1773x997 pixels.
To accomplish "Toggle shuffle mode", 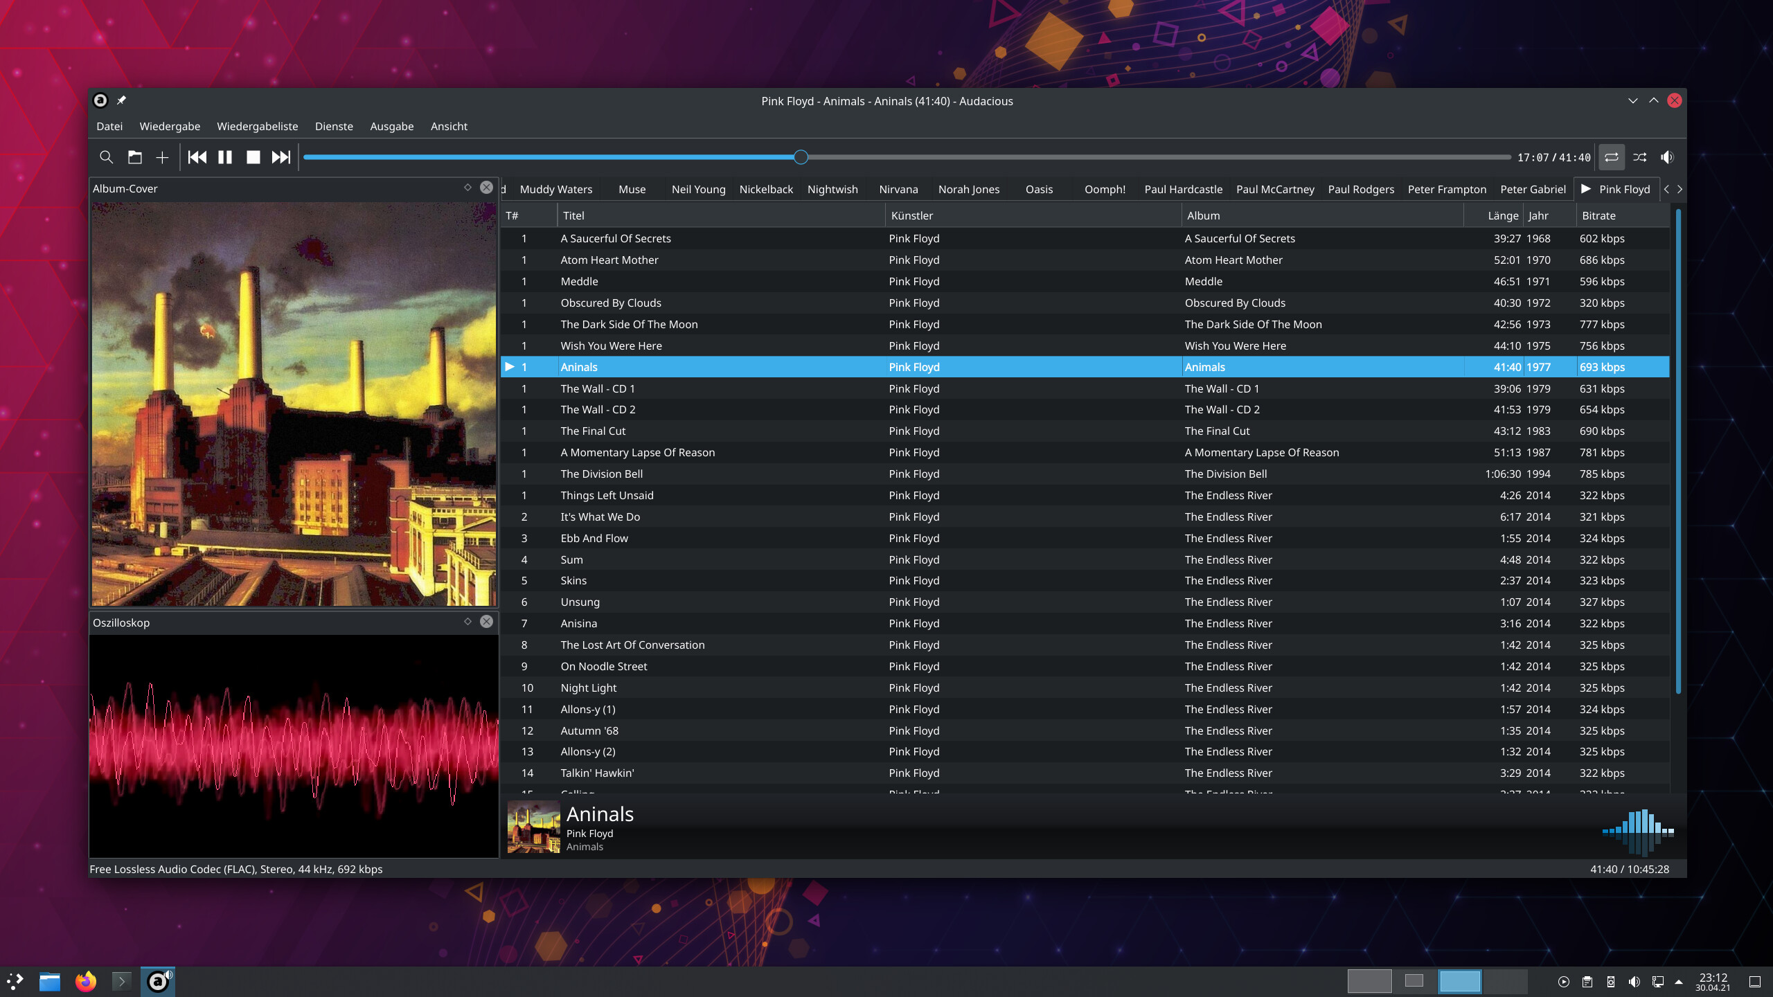I will coord(1640,157).
